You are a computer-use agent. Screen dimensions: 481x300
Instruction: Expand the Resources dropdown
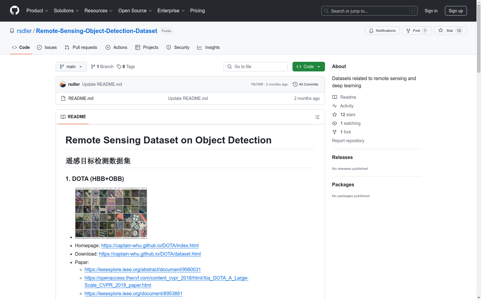point(99,10)
